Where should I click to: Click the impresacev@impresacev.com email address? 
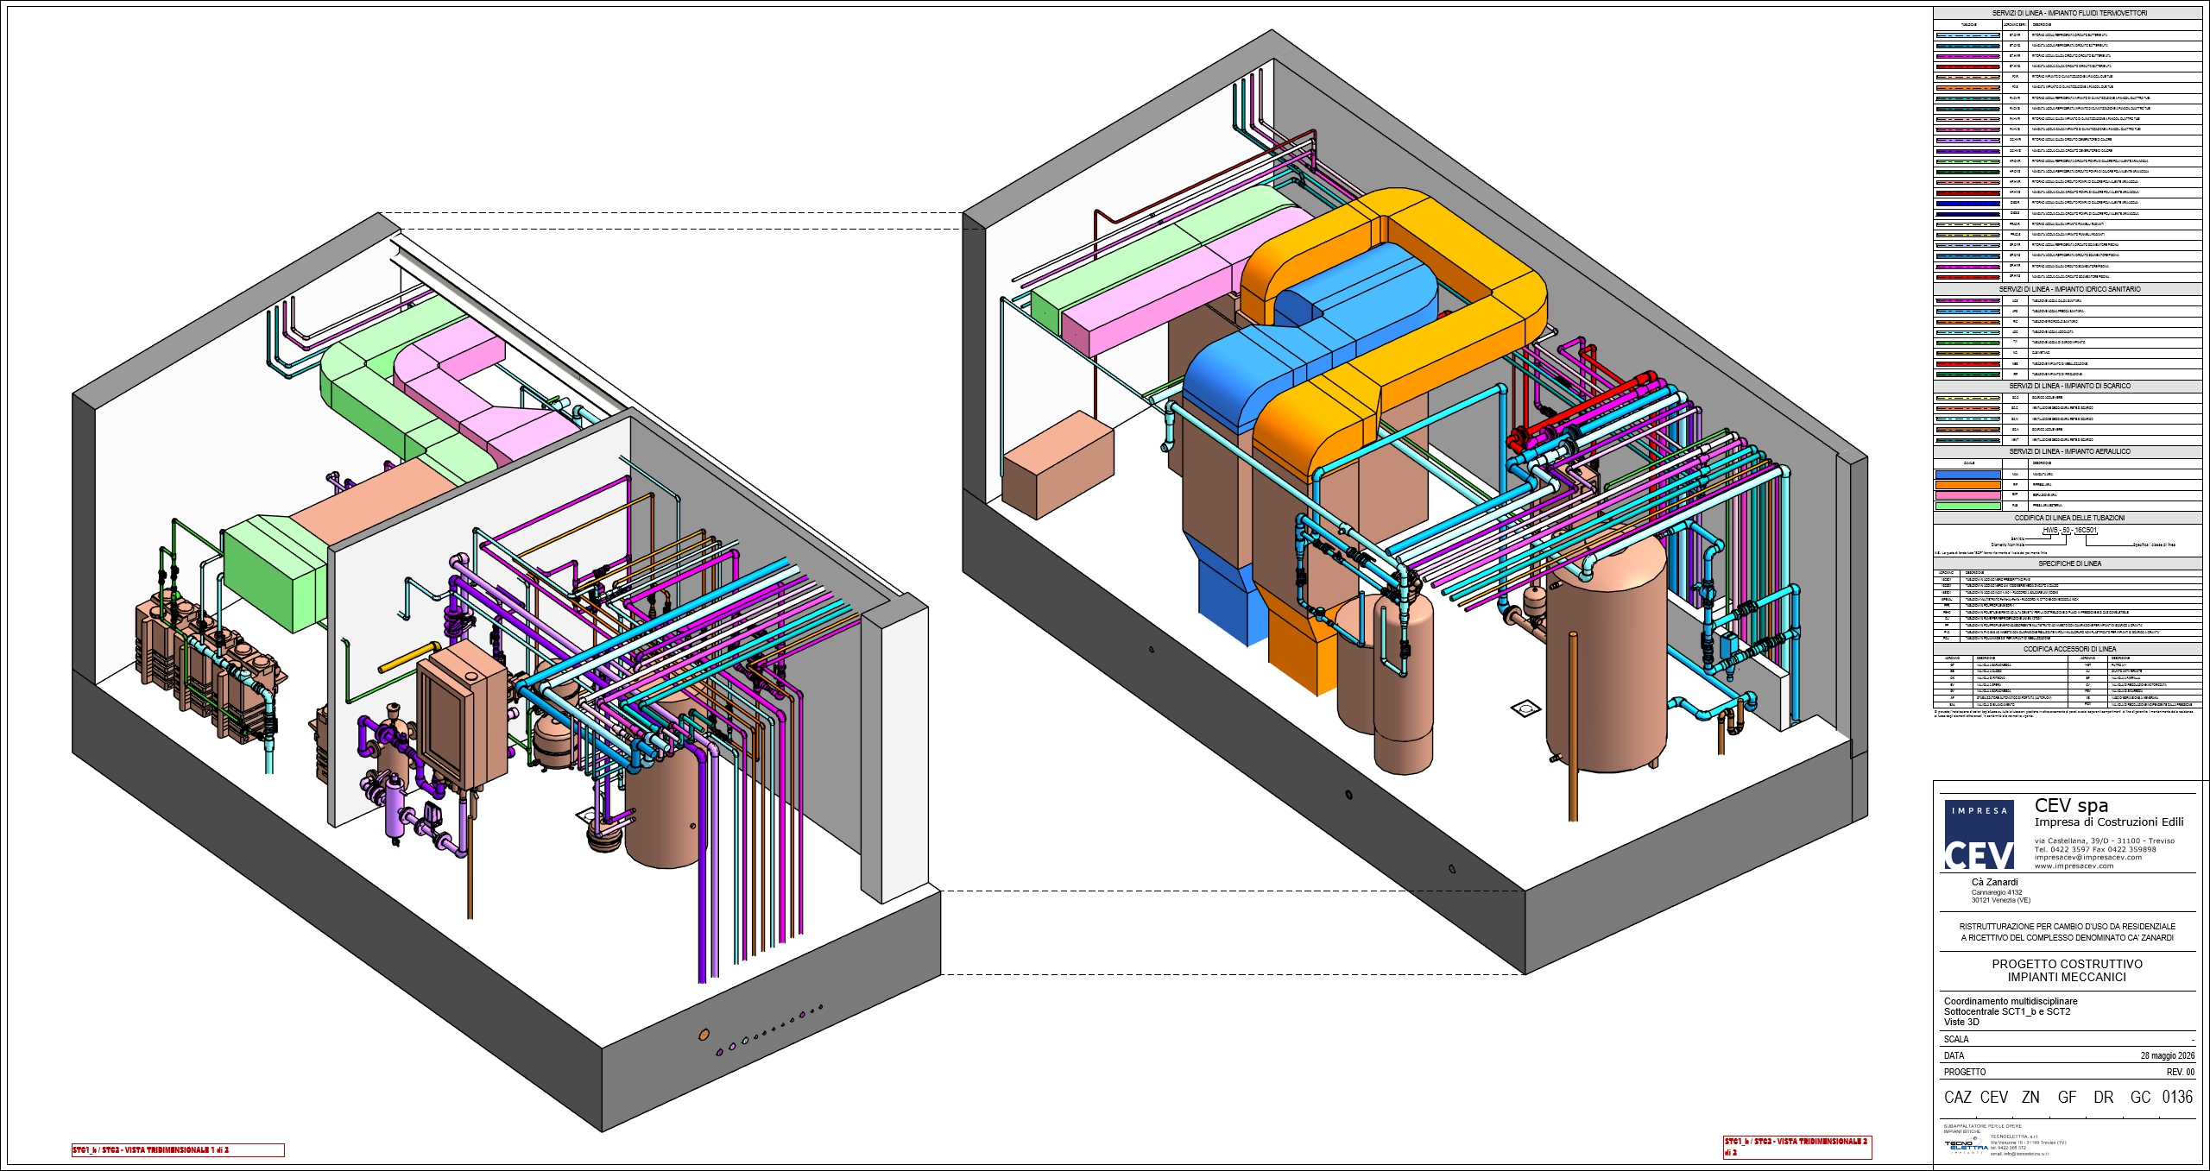2087,857
